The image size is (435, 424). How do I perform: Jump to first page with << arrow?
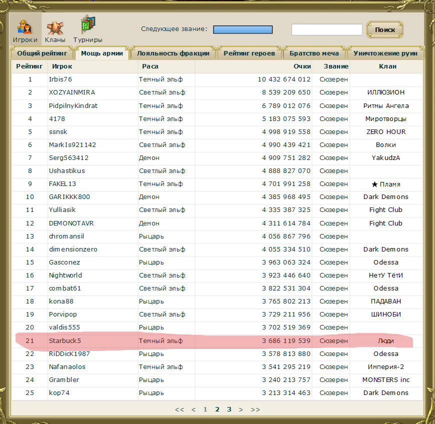179,409
